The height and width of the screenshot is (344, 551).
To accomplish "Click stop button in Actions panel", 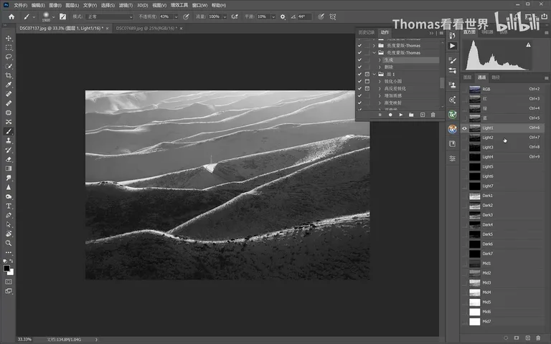I will click(x=380, y=115).
